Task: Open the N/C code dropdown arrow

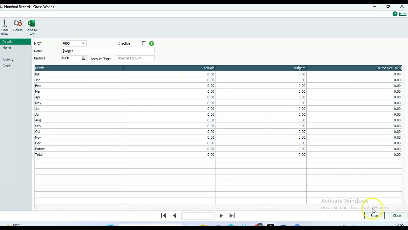Action: click(x=83, y=43)
